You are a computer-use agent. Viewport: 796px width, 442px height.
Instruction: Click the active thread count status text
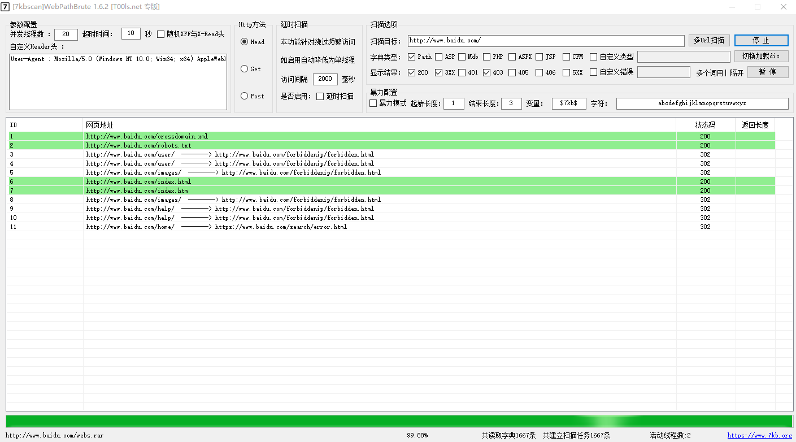point(670,436)
